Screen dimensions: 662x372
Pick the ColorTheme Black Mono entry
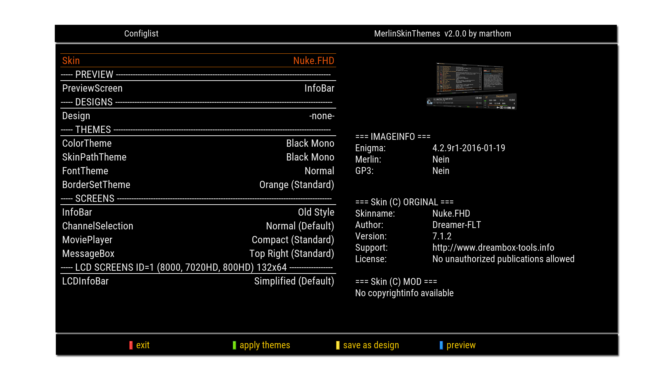[198, 143]
